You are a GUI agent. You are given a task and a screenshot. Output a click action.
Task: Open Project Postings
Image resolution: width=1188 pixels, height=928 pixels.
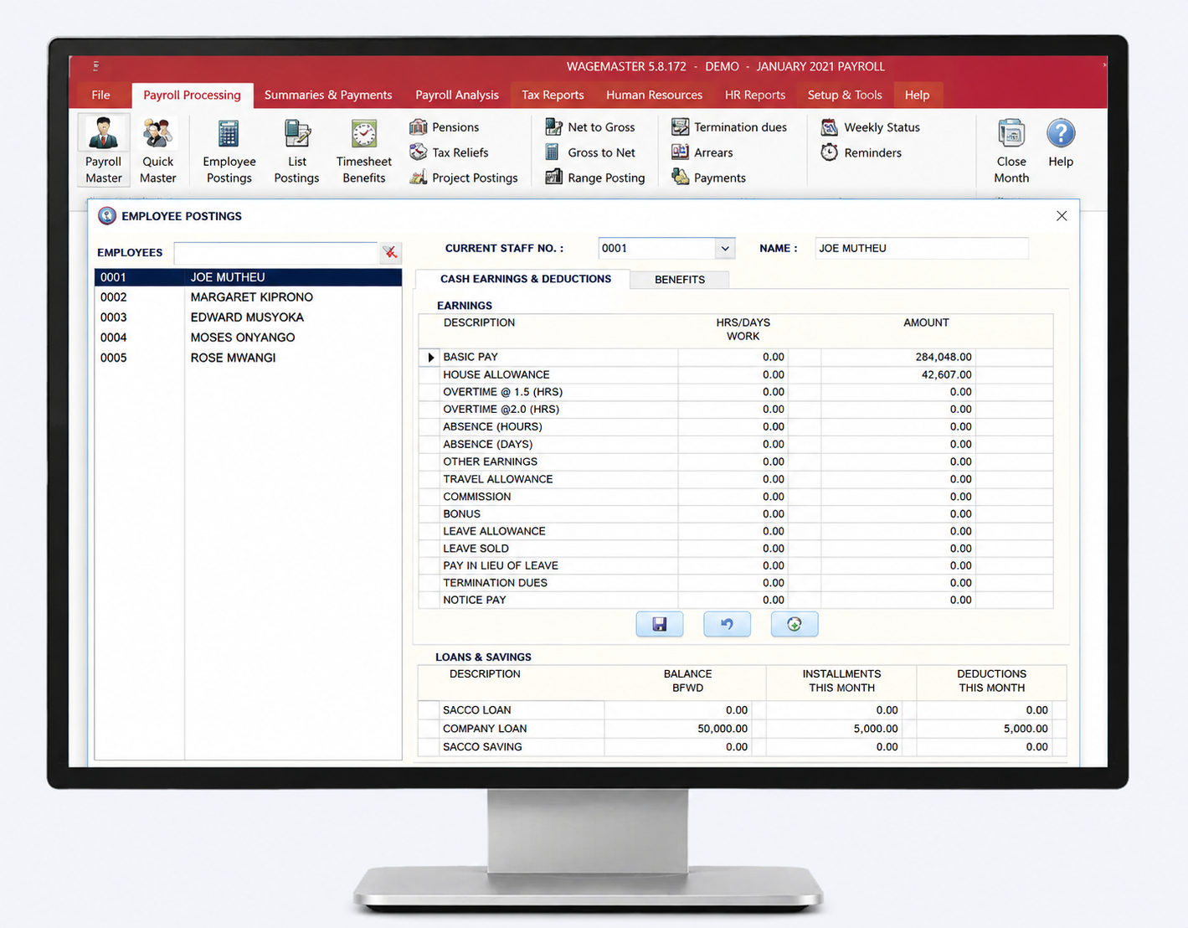click(464, 178)
